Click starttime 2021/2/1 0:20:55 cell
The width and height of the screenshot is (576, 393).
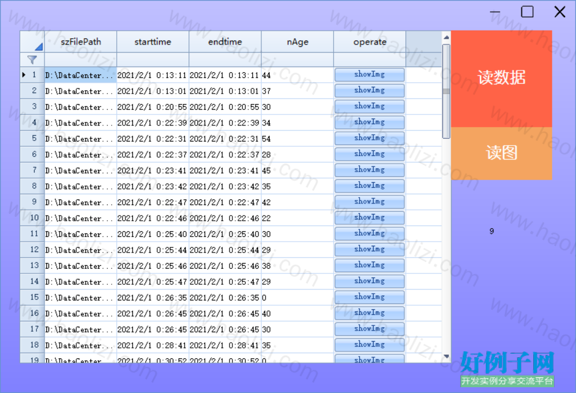153,107
